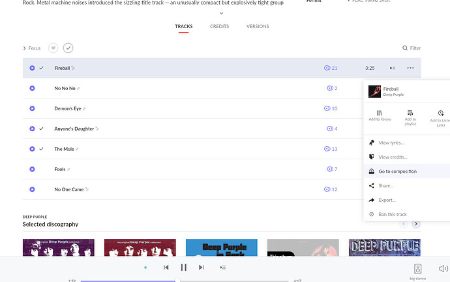Viewport: 450px width, 282px height.
Task: Choose Go to composition
Action: (406, 172)
